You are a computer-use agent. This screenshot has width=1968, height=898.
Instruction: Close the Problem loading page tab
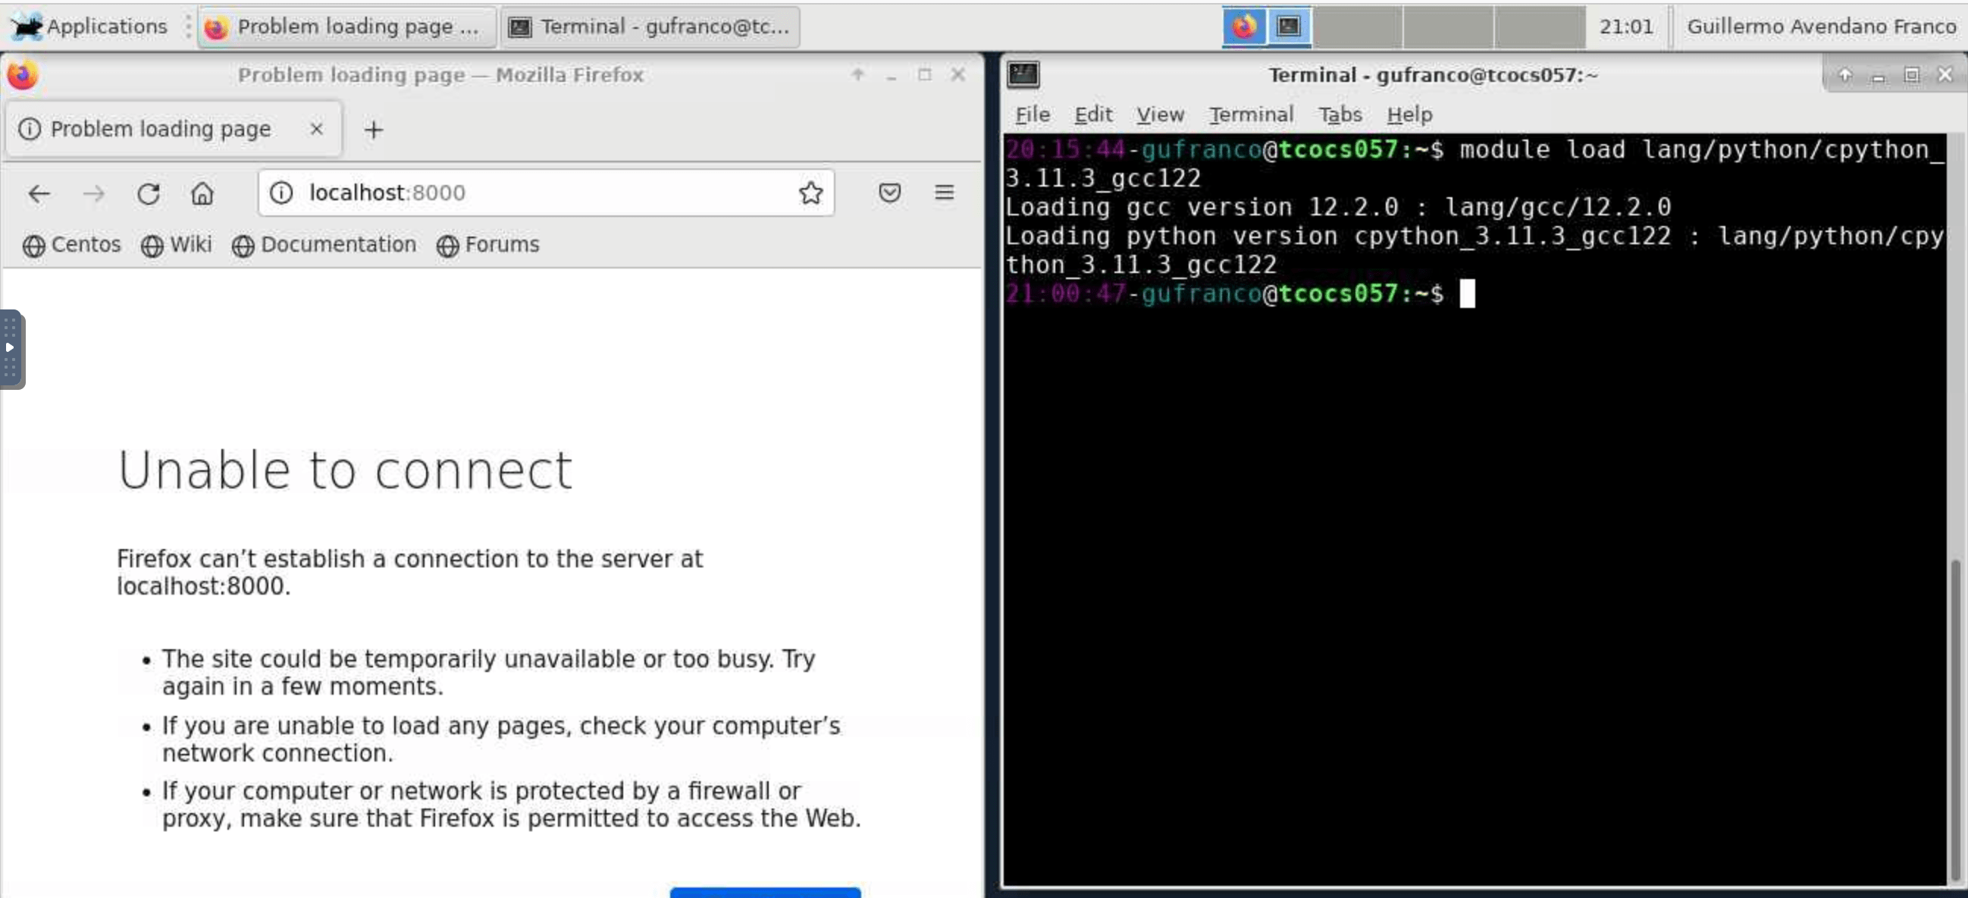click(316, 128)
